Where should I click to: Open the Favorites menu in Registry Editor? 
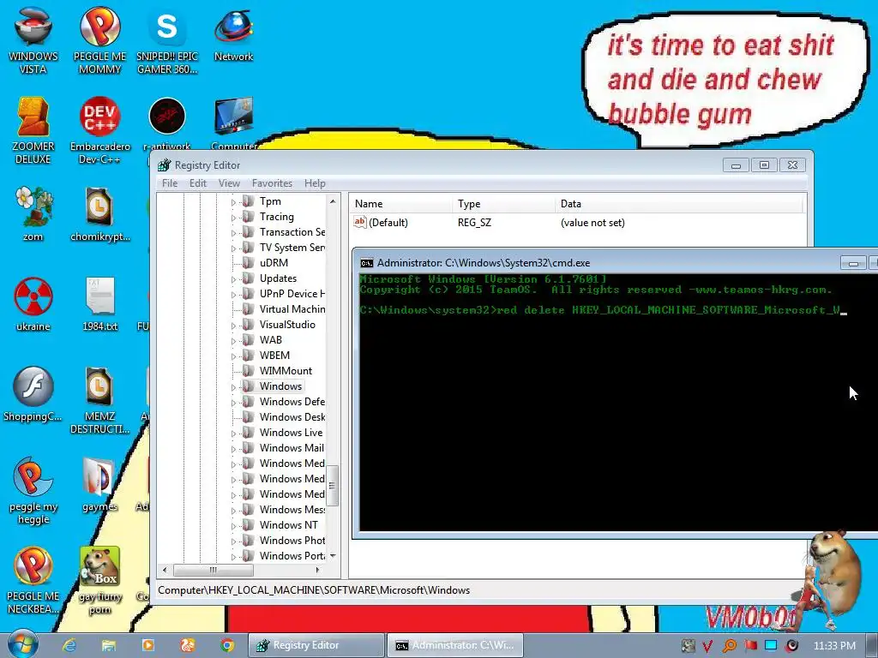[272, 183]
